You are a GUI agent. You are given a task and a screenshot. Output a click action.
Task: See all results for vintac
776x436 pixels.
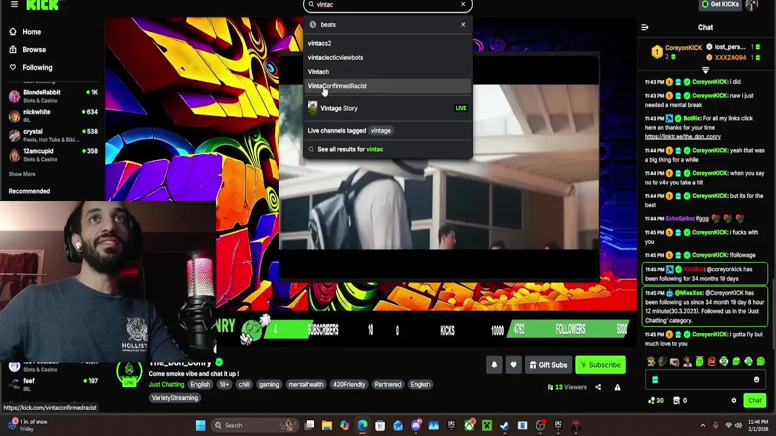pos(388,149)
